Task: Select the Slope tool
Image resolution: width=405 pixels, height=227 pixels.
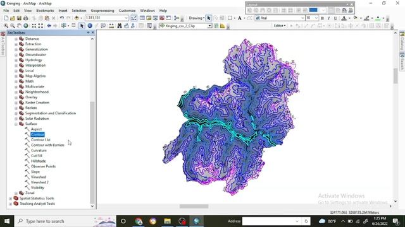Action: pos(35,172)
